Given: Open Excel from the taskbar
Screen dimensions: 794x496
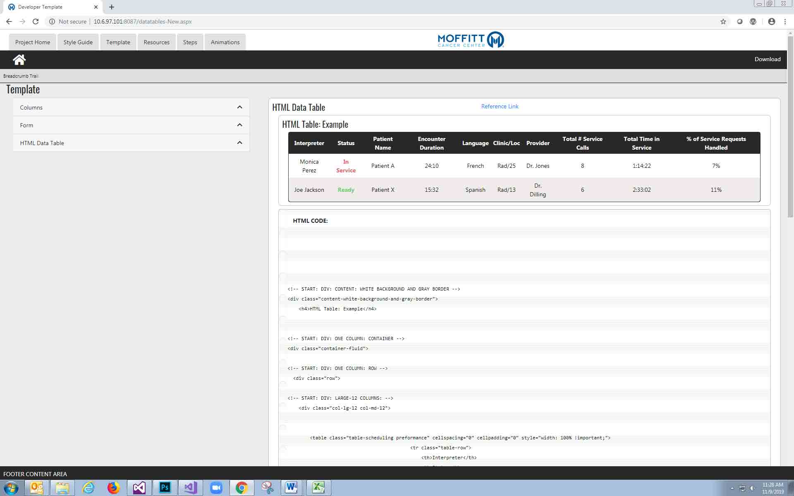Looking at the screenshot, I should click(318, 488).
